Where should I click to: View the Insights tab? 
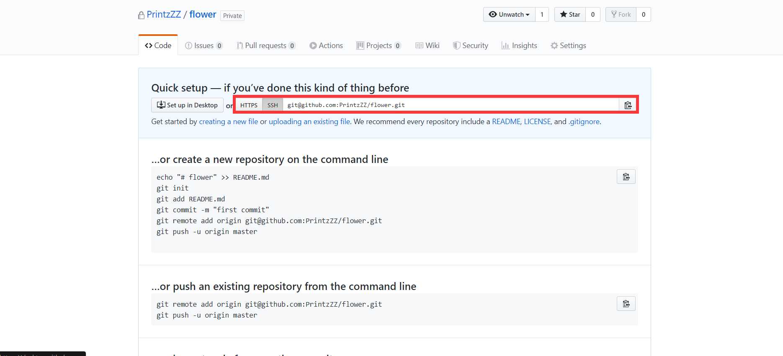519,46
